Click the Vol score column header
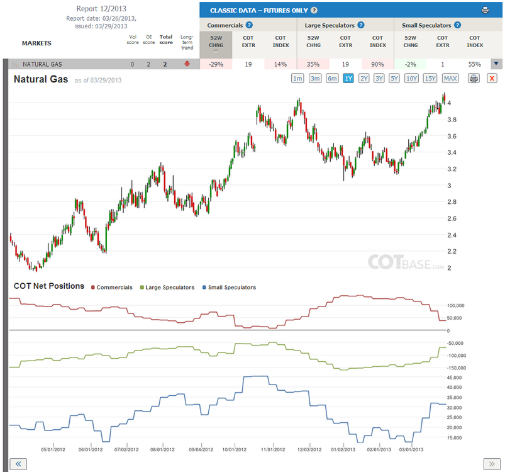This screenshot has width=505, height=472. tap(132, 40)
